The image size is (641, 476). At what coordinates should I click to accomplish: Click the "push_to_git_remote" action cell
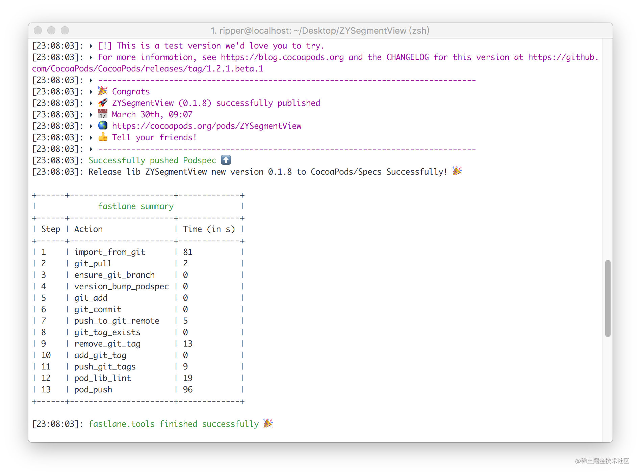tap(117, 321)
